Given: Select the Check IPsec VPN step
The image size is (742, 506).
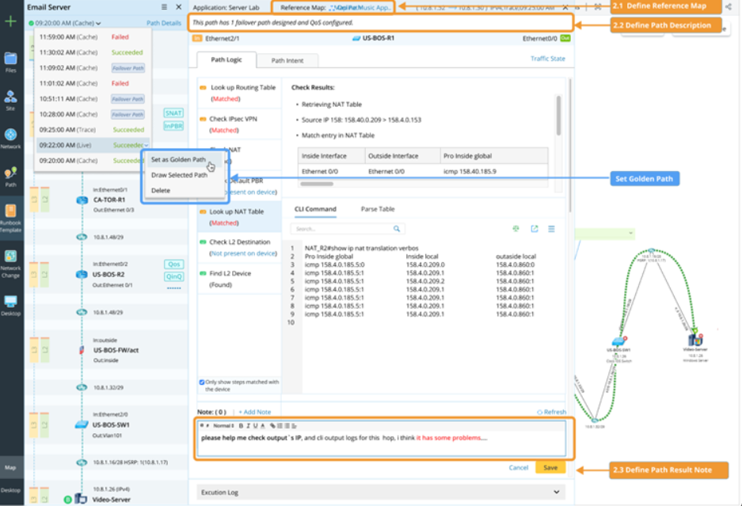Looking at the screenshot, I should tap(239, 124).
